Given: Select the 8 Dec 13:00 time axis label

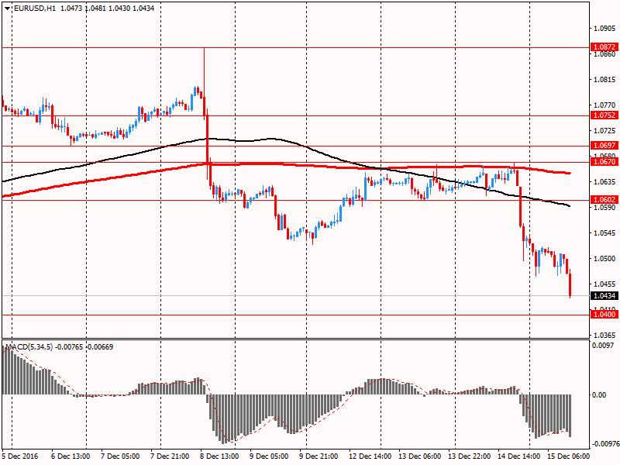Looking at the screenshot, I should tap(219, 456).
